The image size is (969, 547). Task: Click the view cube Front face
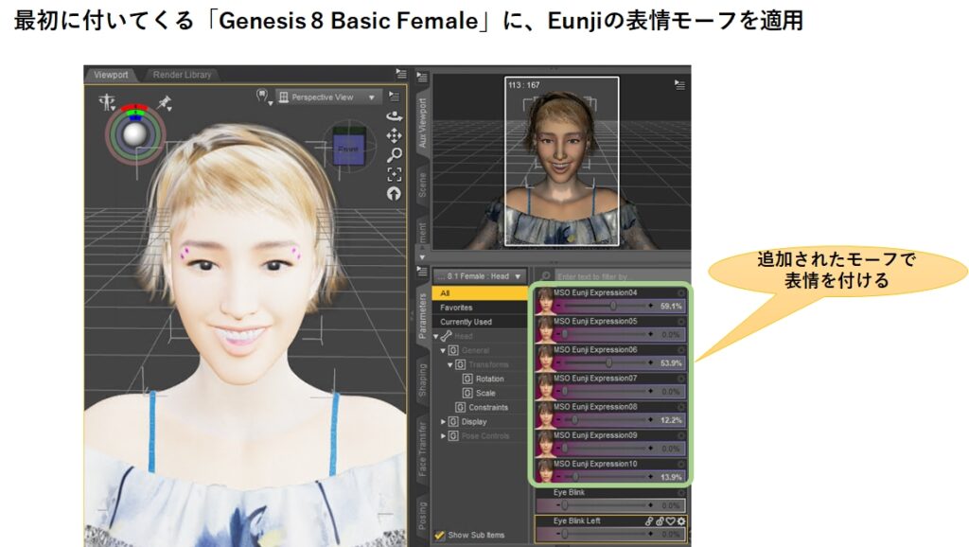click(x=349, y=149)
